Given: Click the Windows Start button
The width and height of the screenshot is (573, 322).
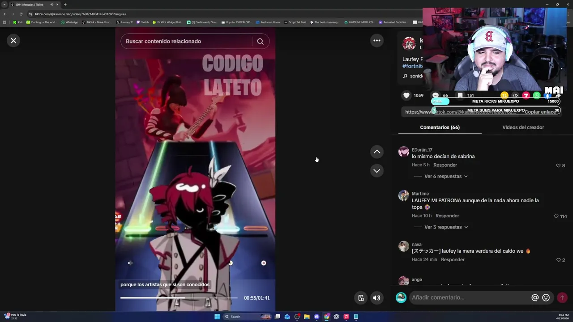Looking at the screenshot, I should (217, 317).
